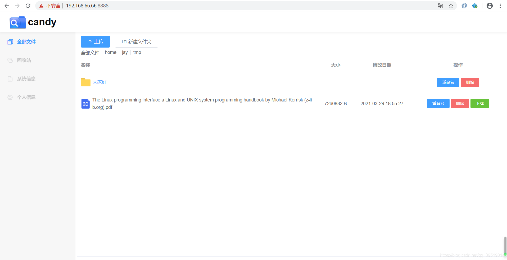Click the 大小 column header
The width and height of the screenshot is (507, 260).
[x=336, y=65]
